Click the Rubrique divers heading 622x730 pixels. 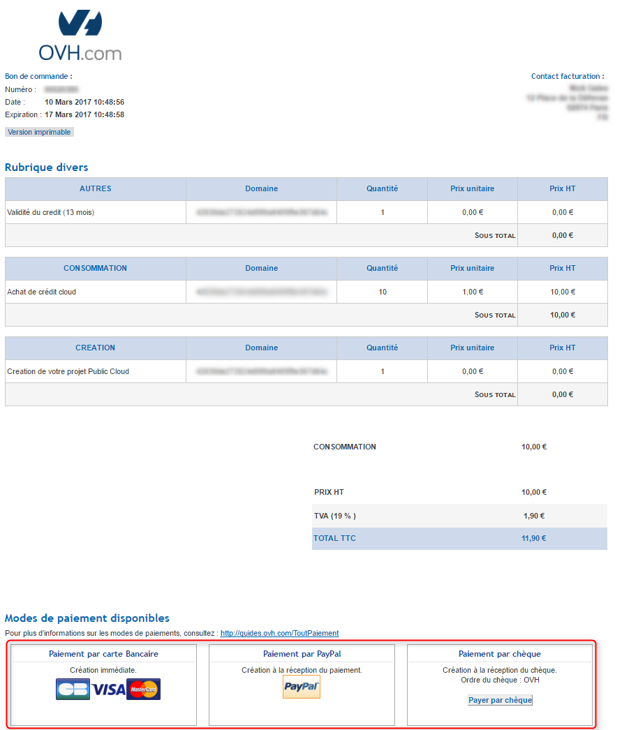click(47, 167)
